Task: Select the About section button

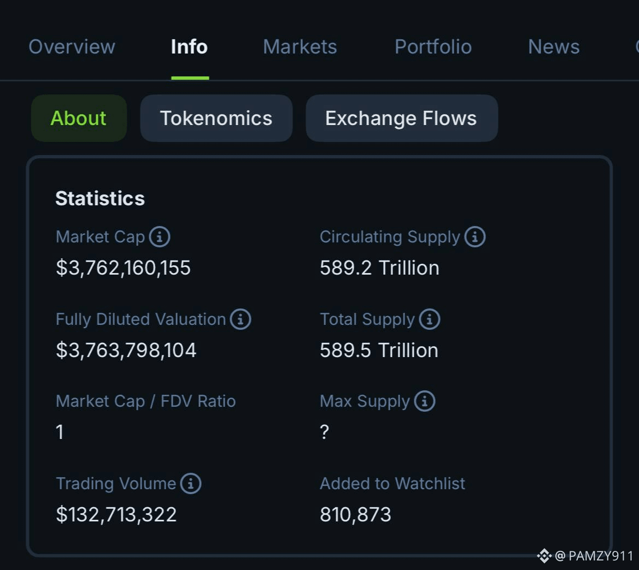Action: [79, 118]
